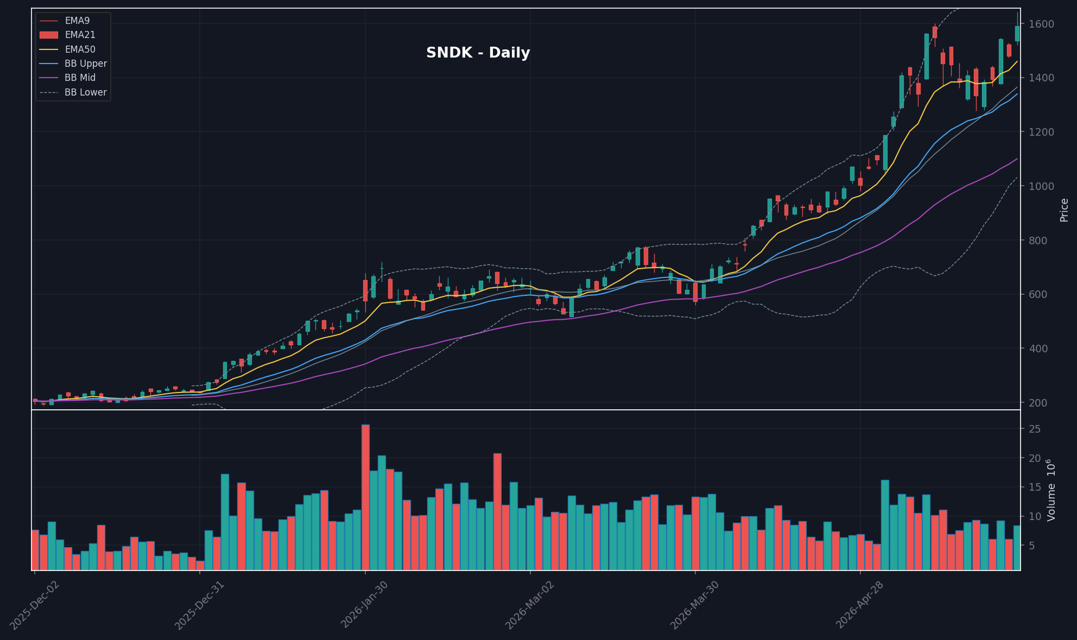This screenshot has width=1077, height=640.
Task: Click the SNDK - Daily chart title
Action: coord(478,53)
